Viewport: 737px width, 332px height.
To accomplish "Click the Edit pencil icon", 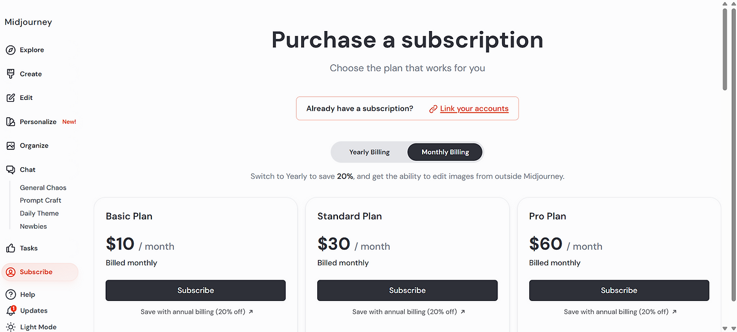I will (x=10, y=98).
